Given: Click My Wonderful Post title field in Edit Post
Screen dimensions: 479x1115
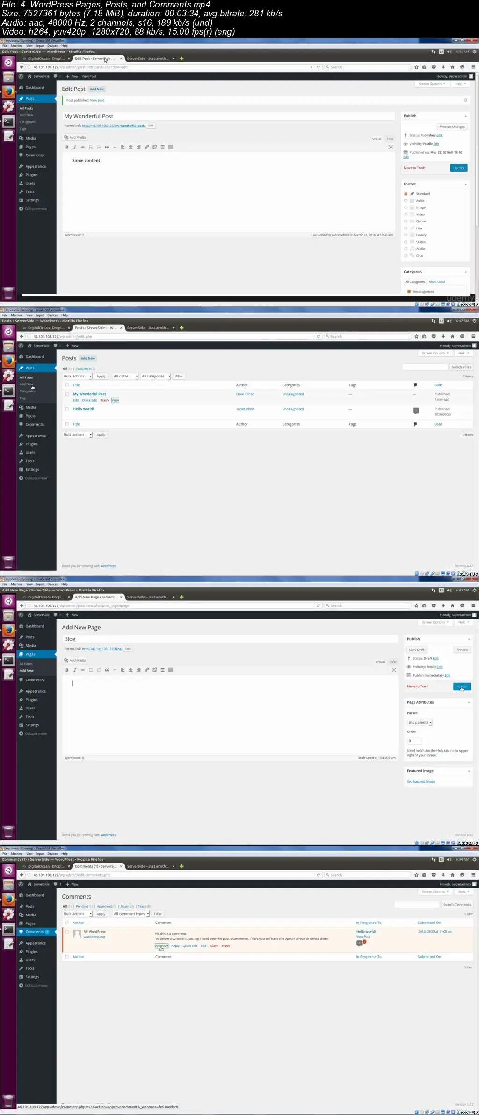Looking at the screenshot, I should (229, 116).
